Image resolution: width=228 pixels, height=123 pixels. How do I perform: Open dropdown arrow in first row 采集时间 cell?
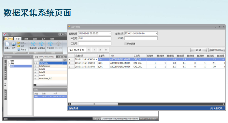coord(96,59)
